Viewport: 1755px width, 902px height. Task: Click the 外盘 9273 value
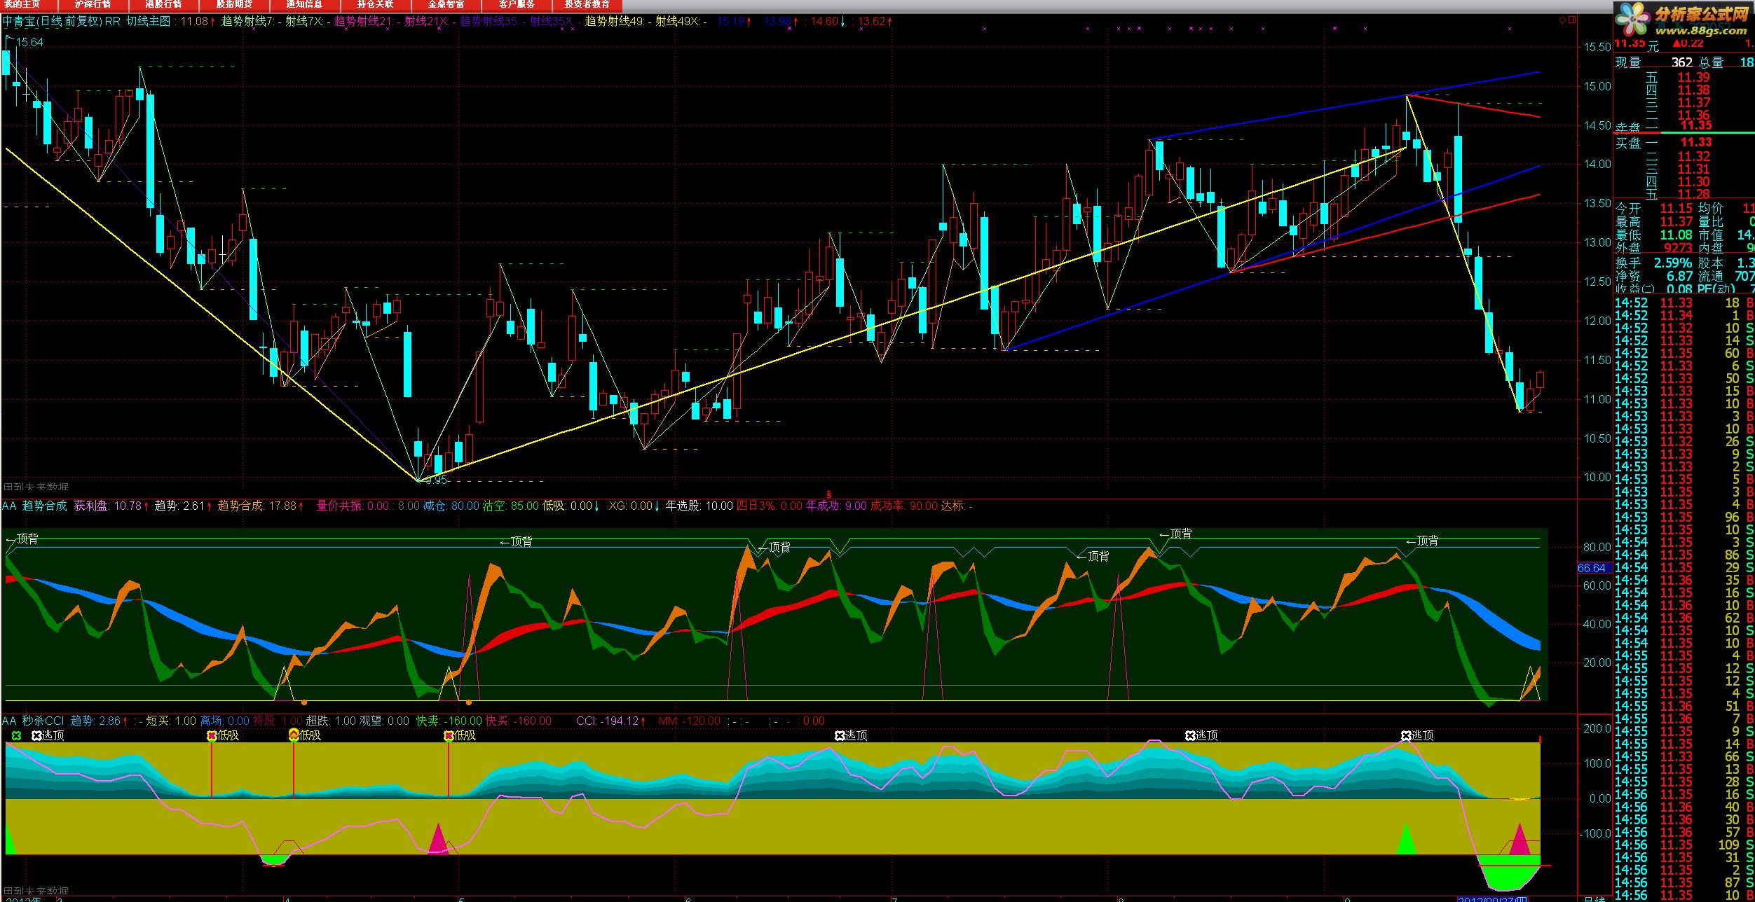point(1678,248)
